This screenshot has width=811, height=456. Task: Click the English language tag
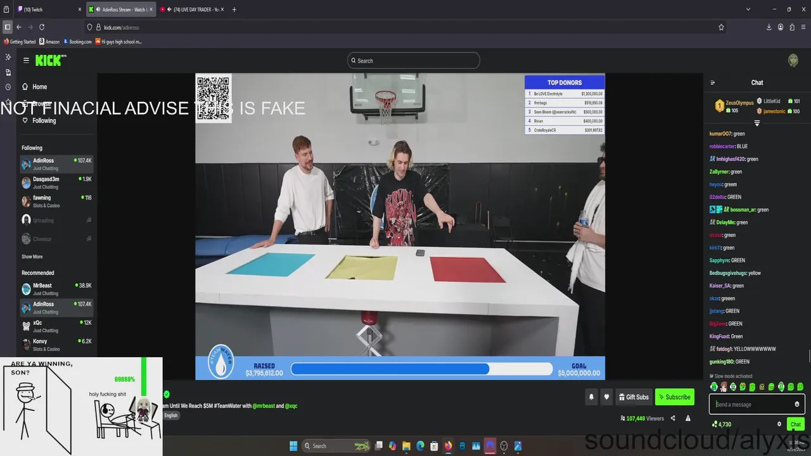(x=171, y=415)
